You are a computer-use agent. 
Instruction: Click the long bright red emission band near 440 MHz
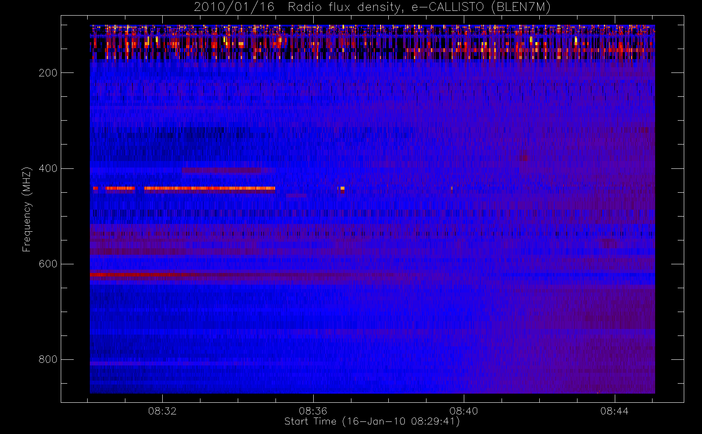(210, 188)
